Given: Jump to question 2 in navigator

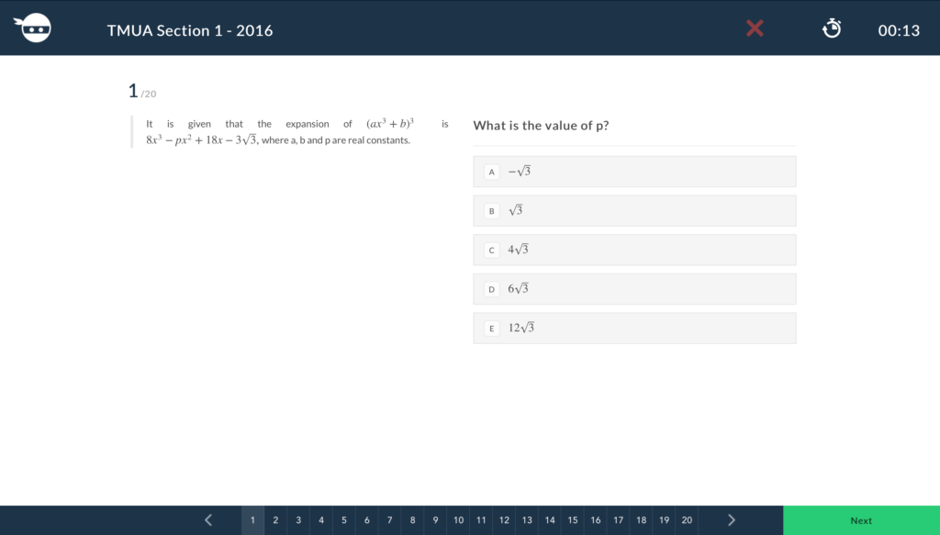Looking at the screenshot, I should point(275,520).
